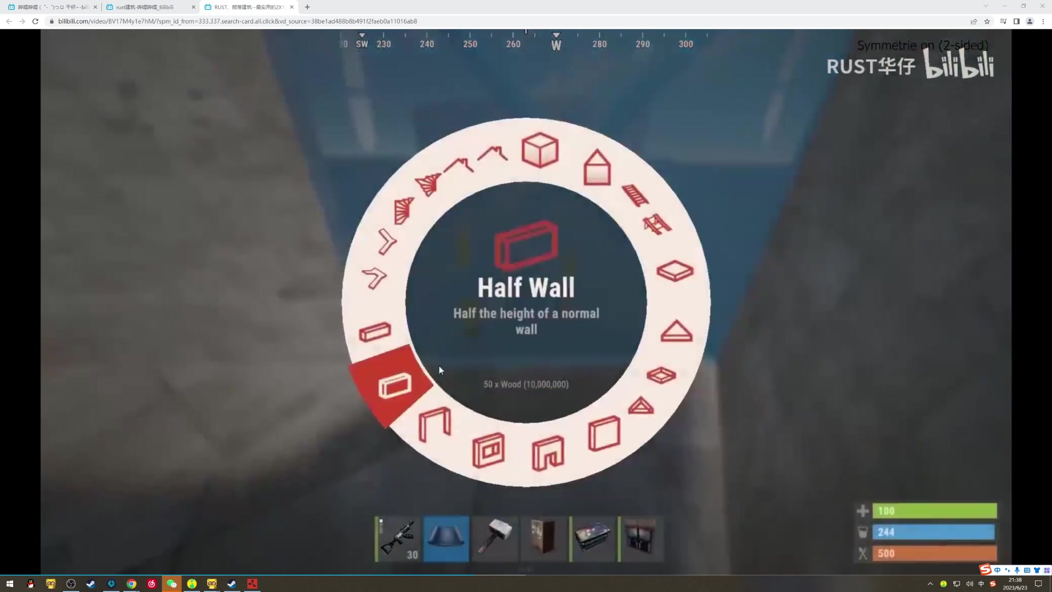
Task: Select the assault rifle hotbar slot
Action: click(398, 538)
